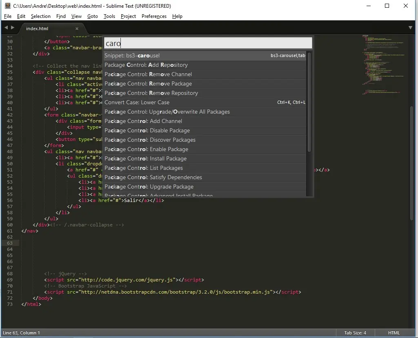
Task: Choose Convert Case: Lower Case
Action: point(205,102)
